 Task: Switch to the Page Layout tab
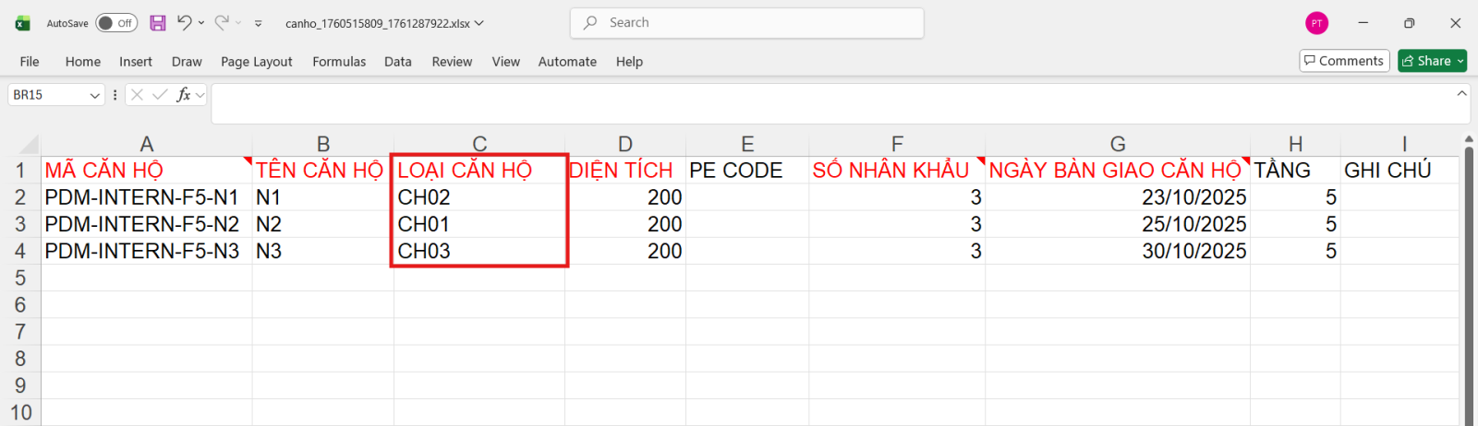point(256,62)
